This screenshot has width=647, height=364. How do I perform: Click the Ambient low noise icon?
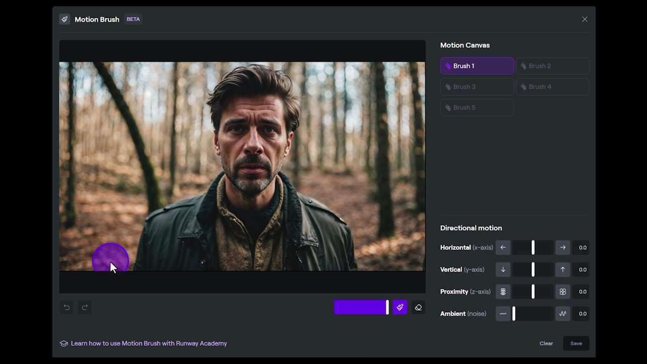503,313
